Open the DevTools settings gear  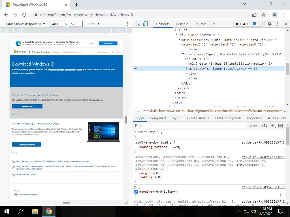click(x=270, y=24)
